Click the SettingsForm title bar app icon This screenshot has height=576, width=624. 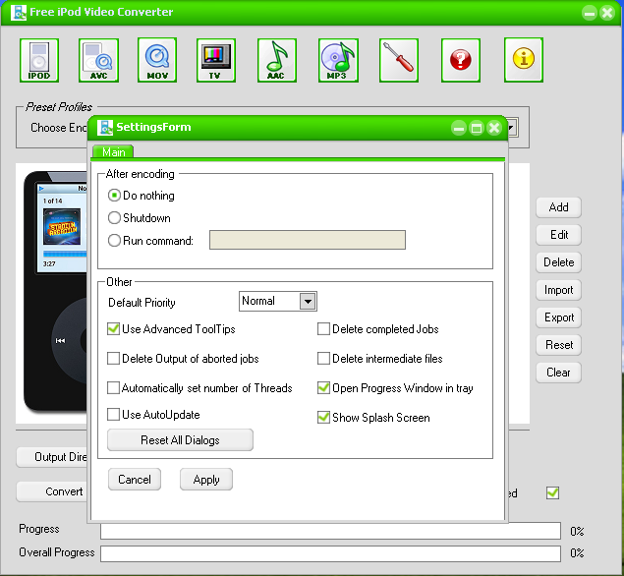(105, 128)
